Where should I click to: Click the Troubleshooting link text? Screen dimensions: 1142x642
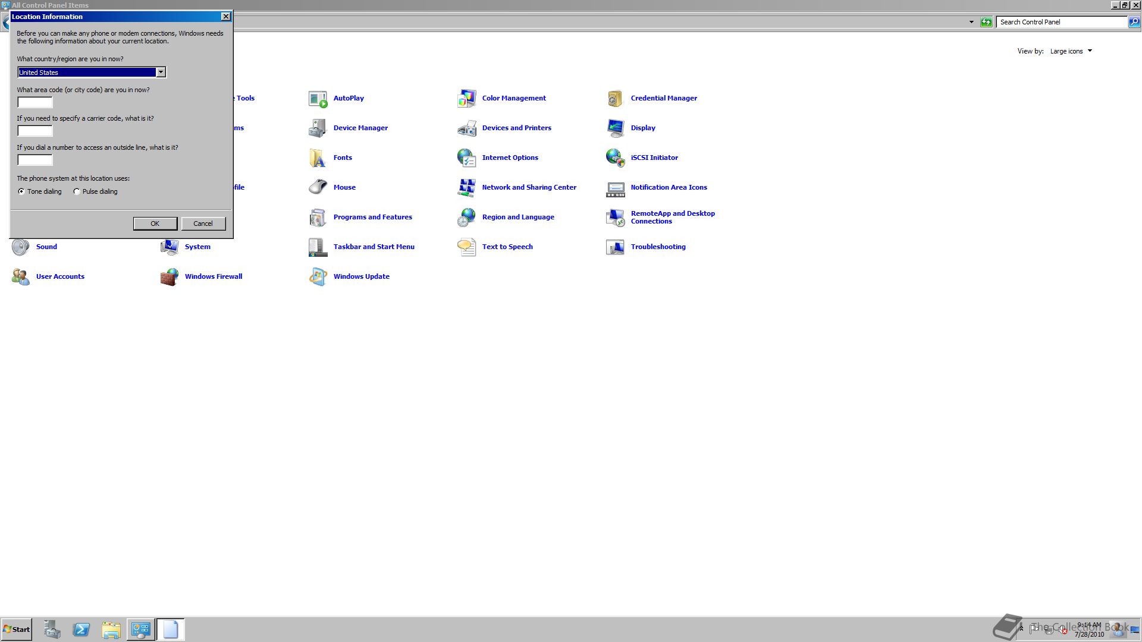click(x=658, y=247)
